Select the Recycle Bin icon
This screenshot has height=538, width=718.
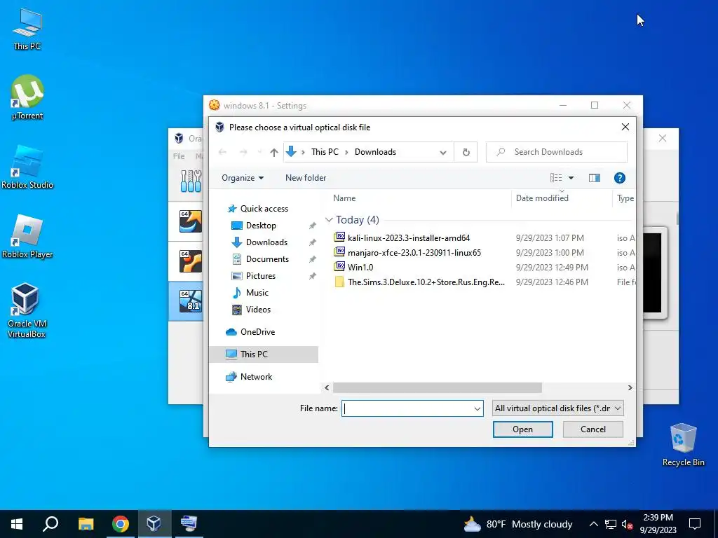click(683, 445)
